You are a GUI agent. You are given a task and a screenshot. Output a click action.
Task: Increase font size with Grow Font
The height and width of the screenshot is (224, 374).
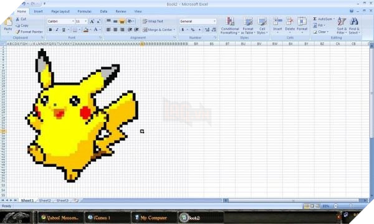[92, 21]
